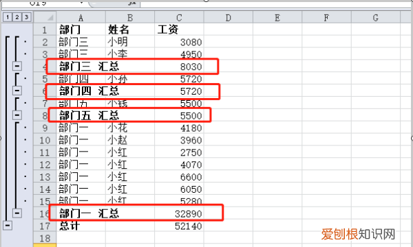Collapse the 部门三 汇总 group
The height and width of the screenshot is (247, 413).
pos(17,66)
